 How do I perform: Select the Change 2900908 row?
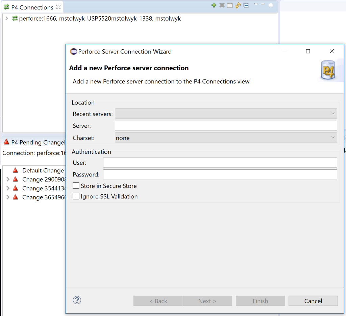tap(44, 179)
